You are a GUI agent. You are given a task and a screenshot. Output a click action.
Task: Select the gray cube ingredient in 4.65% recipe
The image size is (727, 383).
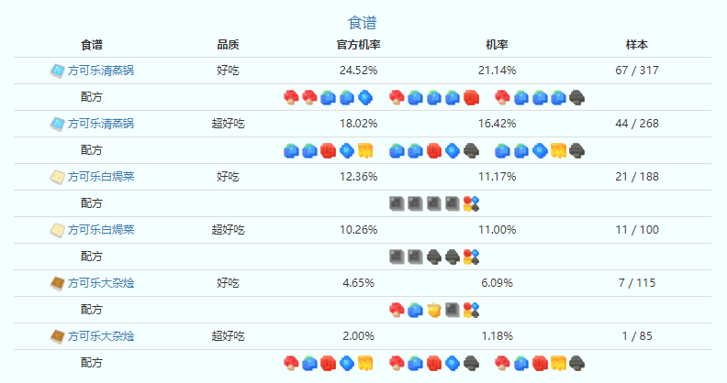453,310
